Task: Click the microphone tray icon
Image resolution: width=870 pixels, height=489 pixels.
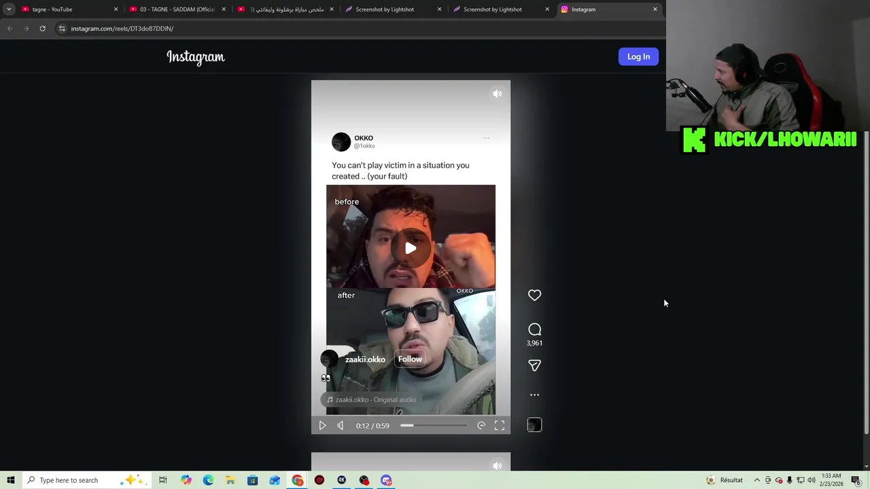Action: tap(789, 480)
